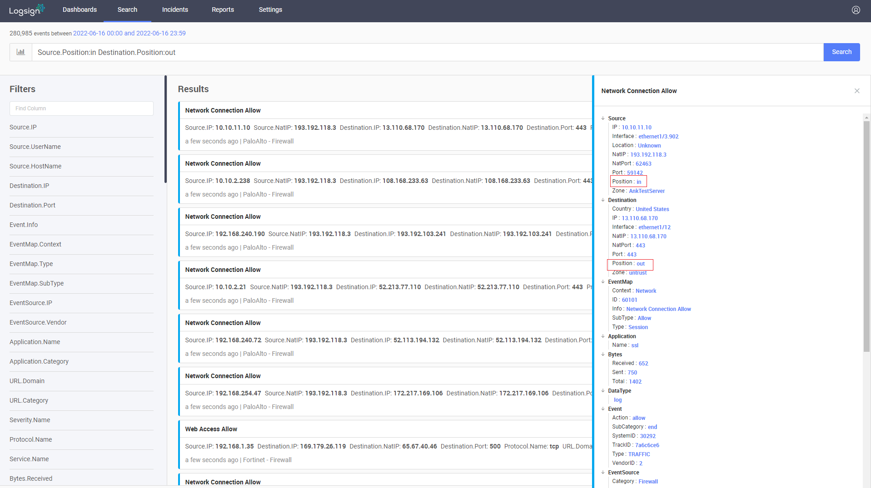Click Source Position value in
The height and width of the screenshot is (488, 871).
(x=639, y=182)
